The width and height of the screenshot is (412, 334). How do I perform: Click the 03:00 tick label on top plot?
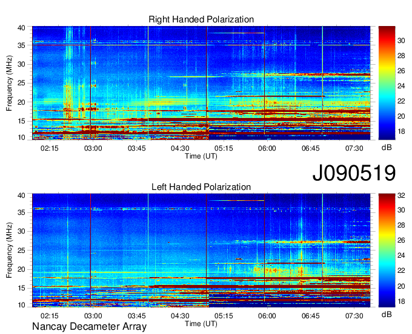93,148
